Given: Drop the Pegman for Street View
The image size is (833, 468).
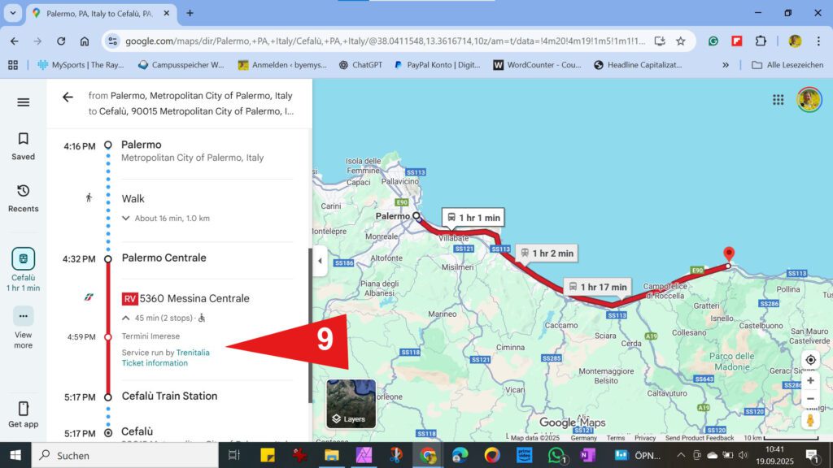Looking at the screenshot, I should pos(810,421).
